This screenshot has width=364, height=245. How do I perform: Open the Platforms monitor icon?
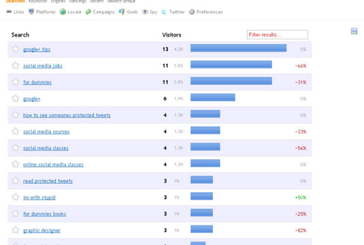point(31,12)
